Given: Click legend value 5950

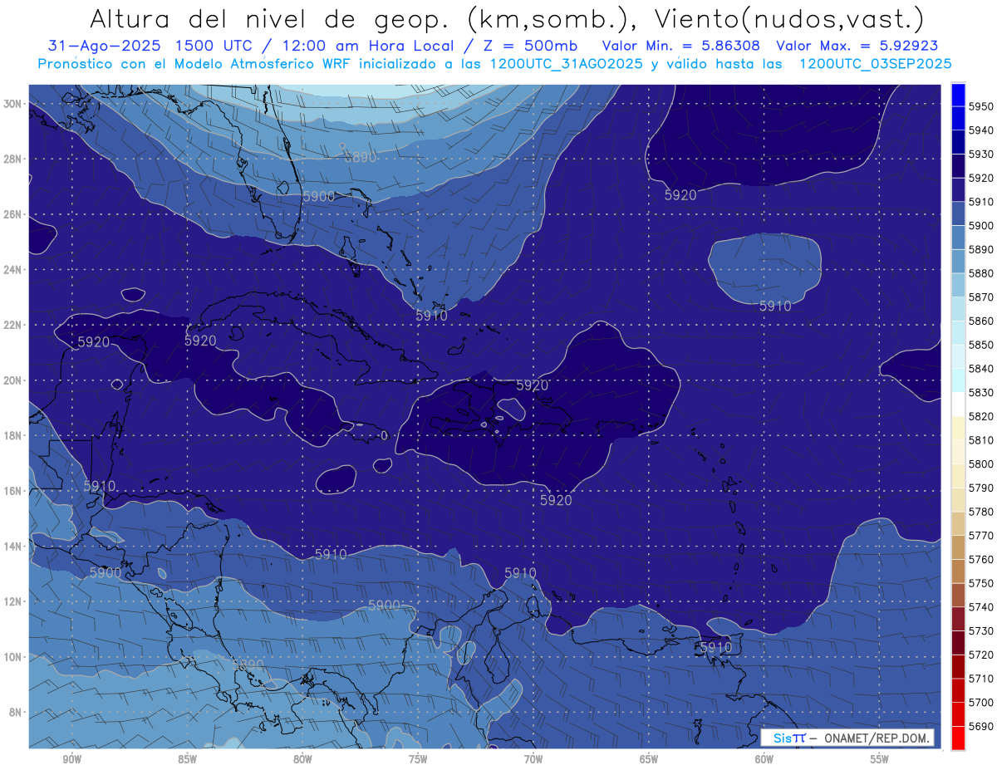Looking at the screenshot, I should [980, 106].
